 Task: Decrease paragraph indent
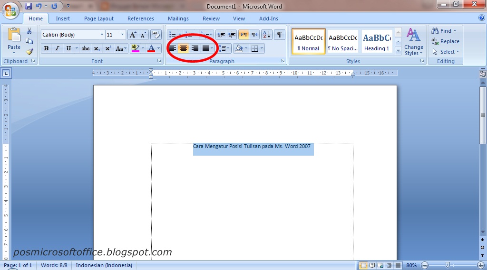pos(221,35)
